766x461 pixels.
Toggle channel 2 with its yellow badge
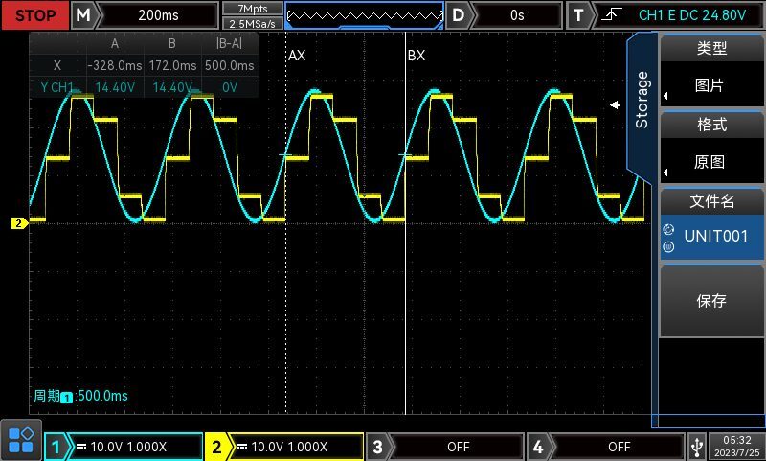pyautogui.click(x=216, y=447)
